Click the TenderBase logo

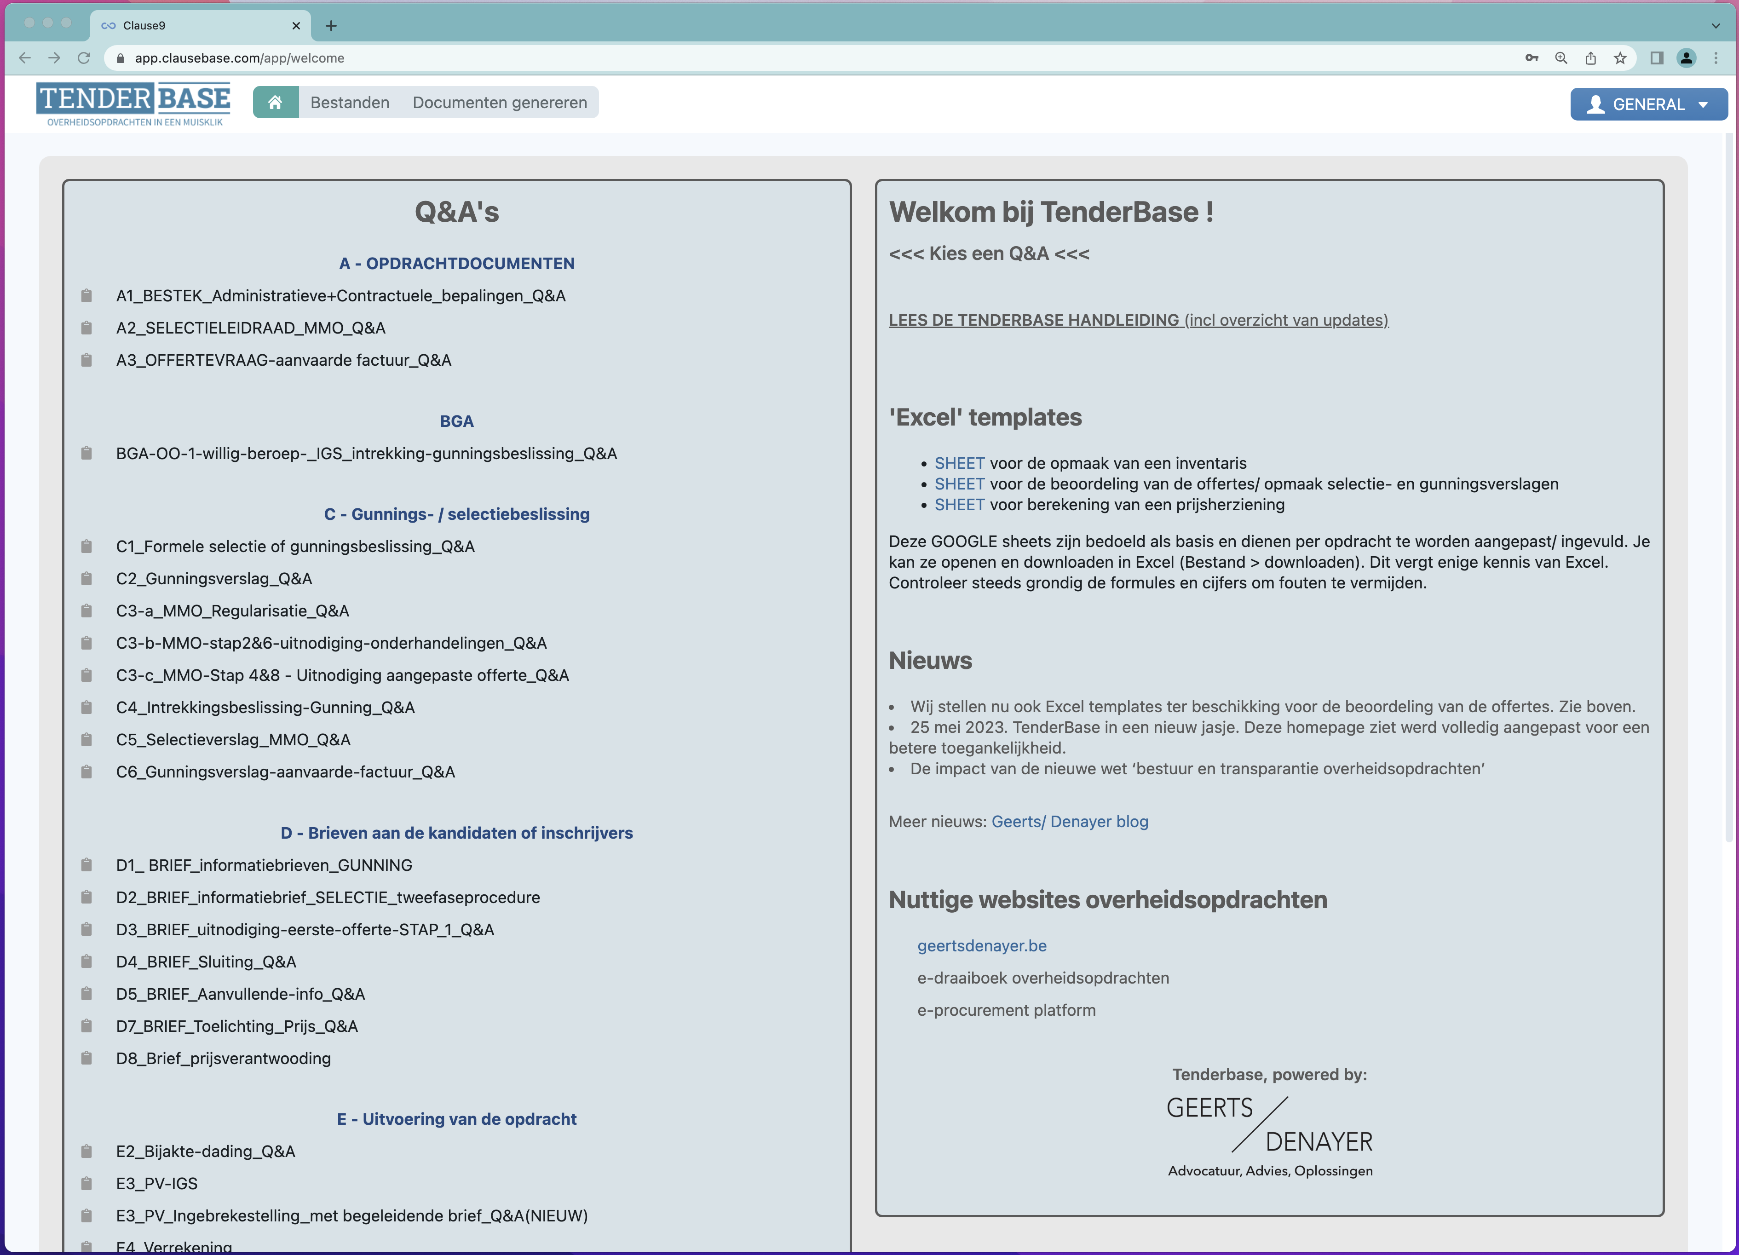click(133, 104)
